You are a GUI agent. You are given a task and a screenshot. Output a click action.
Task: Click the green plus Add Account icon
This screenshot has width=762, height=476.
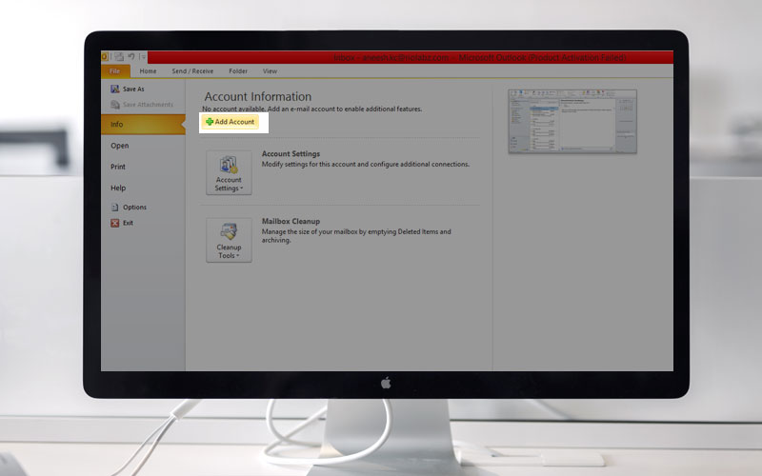click(210, 122)
